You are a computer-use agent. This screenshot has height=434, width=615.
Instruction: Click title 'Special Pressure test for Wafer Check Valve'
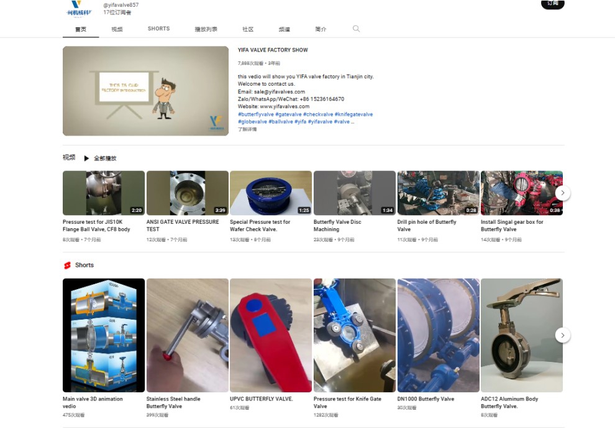point(260,226)
